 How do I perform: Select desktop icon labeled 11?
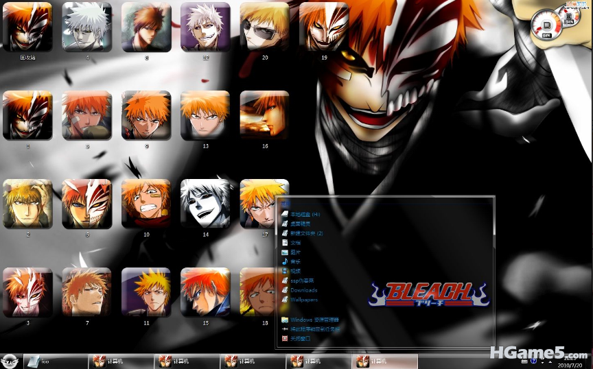146,292
